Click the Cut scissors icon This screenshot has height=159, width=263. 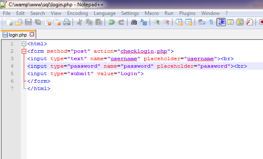[x=80, y=22]
